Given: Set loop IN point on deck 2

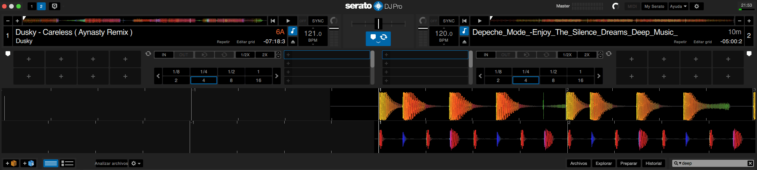Looking at the screenshot, I should tap(486, 55).
